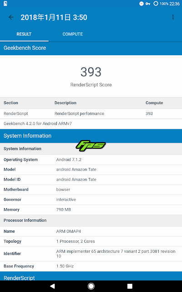Viewport: 182px width, 292px height.
Task: Tap the 100% battery percentage
Action: tap(164, 4)
